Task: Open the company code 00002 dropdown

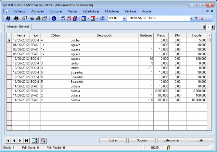Action: [x=124, y=18]
